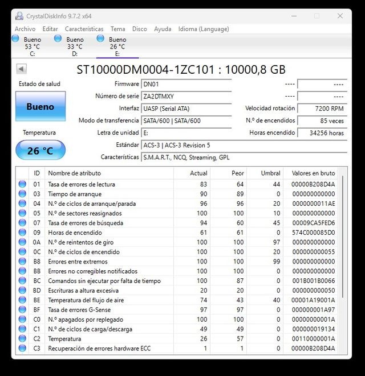The height and width of the screenshot is (376, 365).
Task: Click status orb for Escrituras a altura excesiva
Action: pos(22,290)
